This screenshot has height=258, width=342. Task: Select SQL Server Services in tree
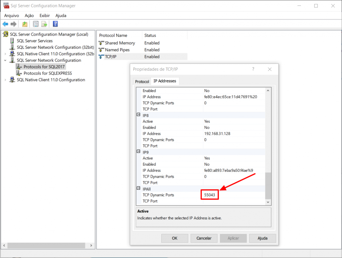tap(35, 41)
